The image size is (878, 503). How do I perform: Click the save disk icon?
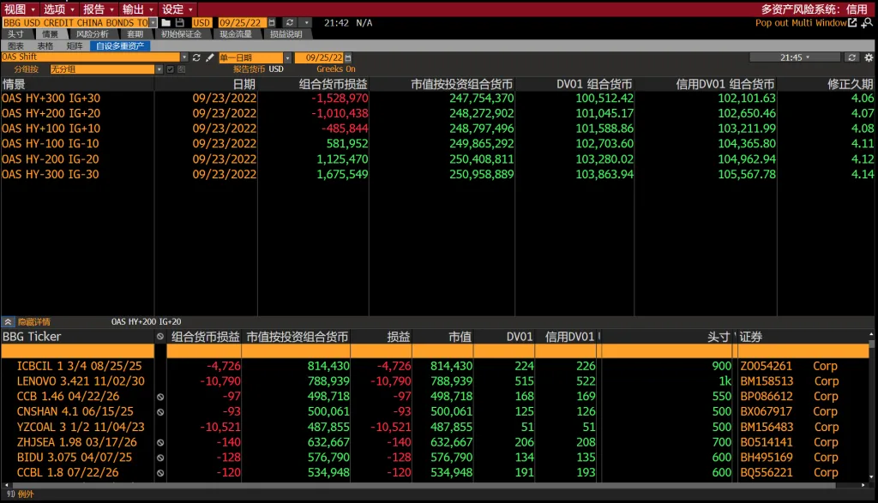pyautogui.click(x=180, y=23)
